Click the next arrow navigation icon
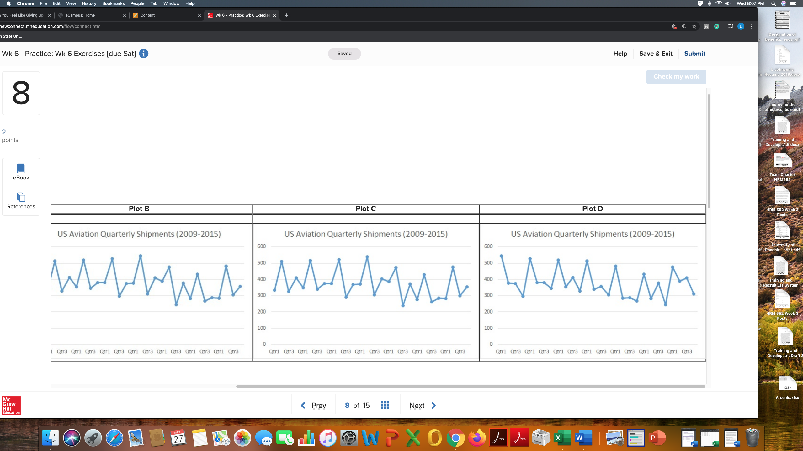Image resolution: width=803 pixels, height=451 pixels. click(x=433, y=405)
